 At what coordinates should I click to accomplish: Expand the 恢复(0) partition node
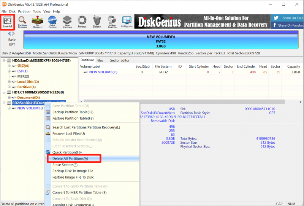tap(9, 66)
